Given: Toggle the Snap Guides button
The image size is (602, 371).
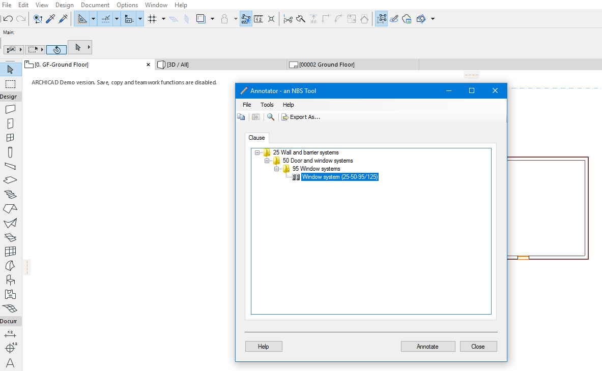Looking at the screenshot, I should (x=105, y=19).
